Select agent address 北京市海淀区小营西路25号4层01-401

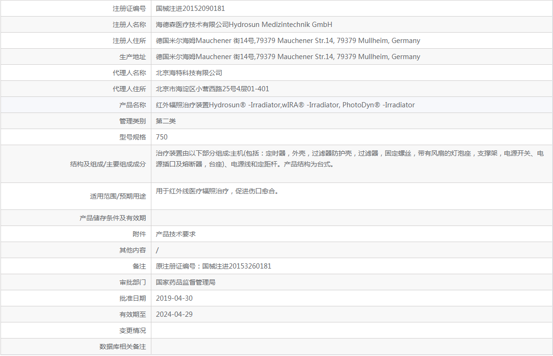212,89
